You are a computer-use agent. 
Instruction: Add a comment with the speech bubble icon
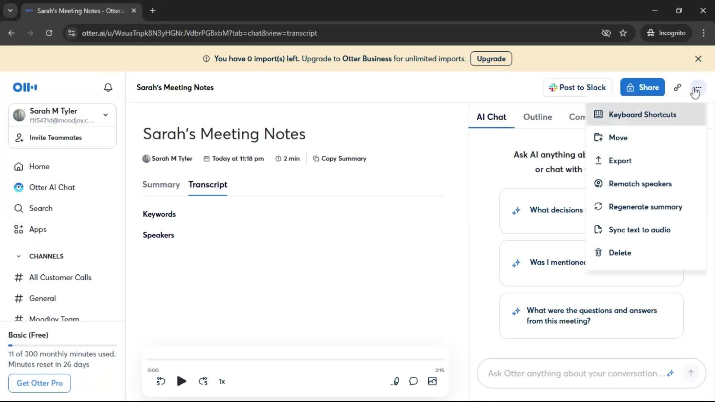point(413,381)
